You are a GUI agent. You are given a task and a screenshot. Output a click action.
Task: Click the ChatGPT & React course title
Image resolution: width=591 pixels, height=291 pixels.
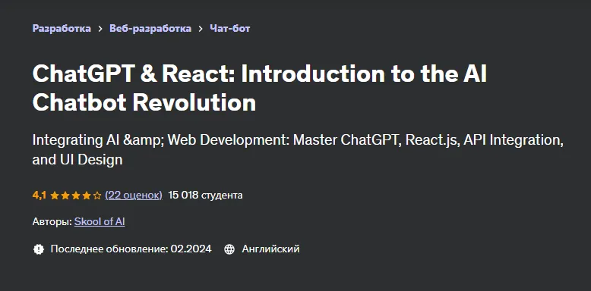coord(260,88)
